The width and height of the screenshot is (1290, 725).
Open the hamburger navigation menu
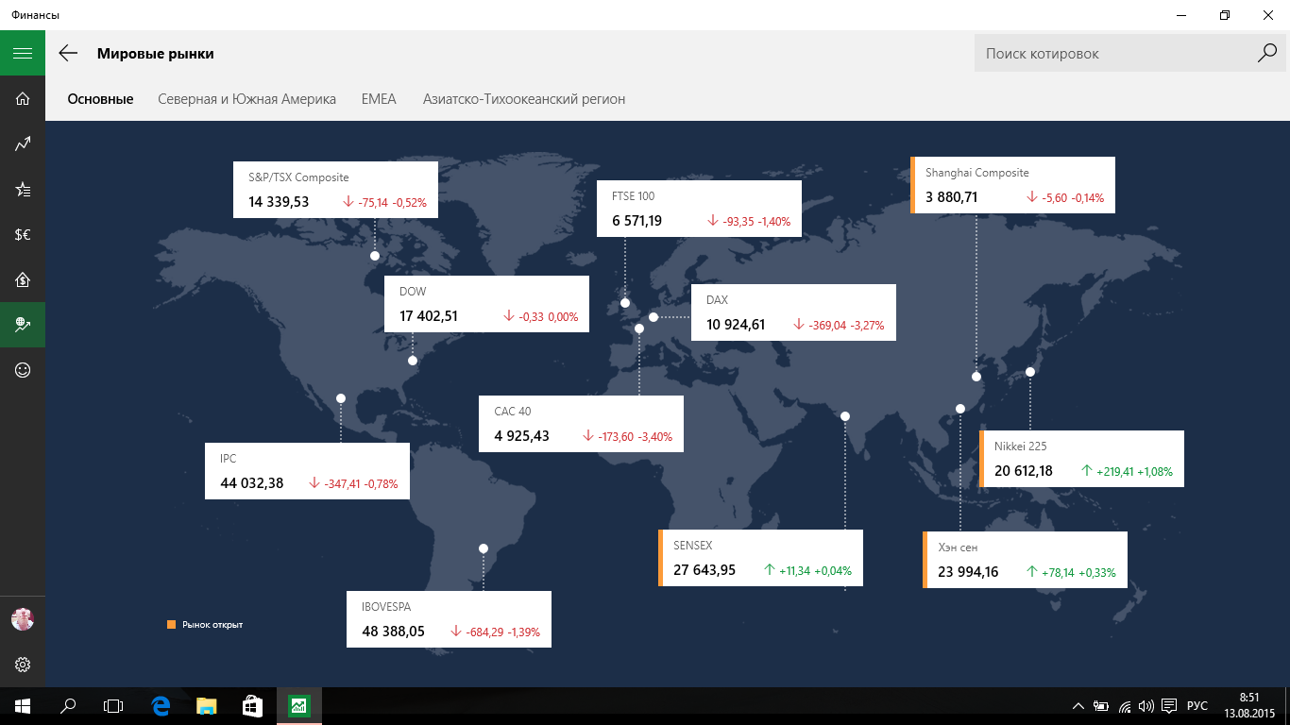(x=23, y=53)
